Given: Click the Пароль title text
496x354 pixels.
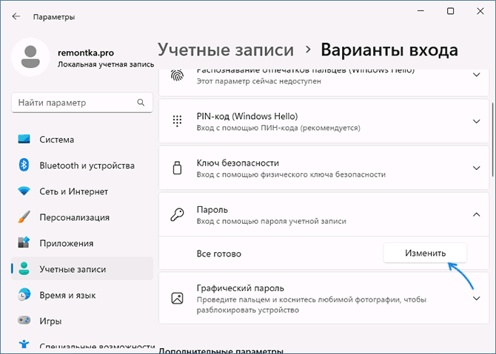Looking at the screenshot, I should tap(212, 210).
